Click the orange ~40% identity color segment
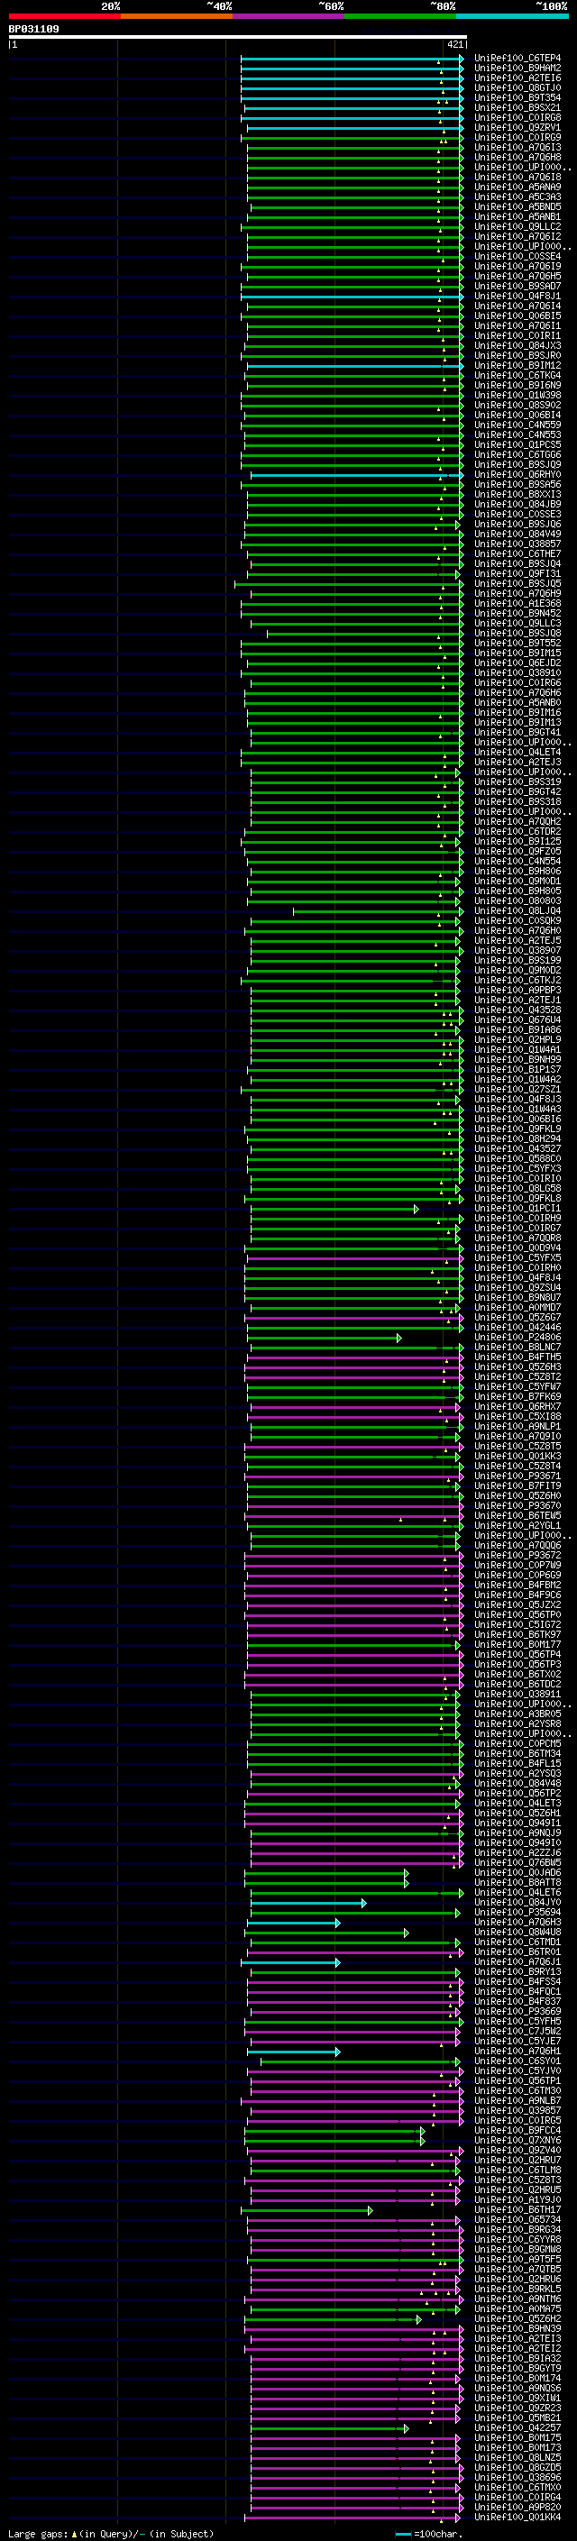The width and height of the screenshot is (577, 2541). 177,16
